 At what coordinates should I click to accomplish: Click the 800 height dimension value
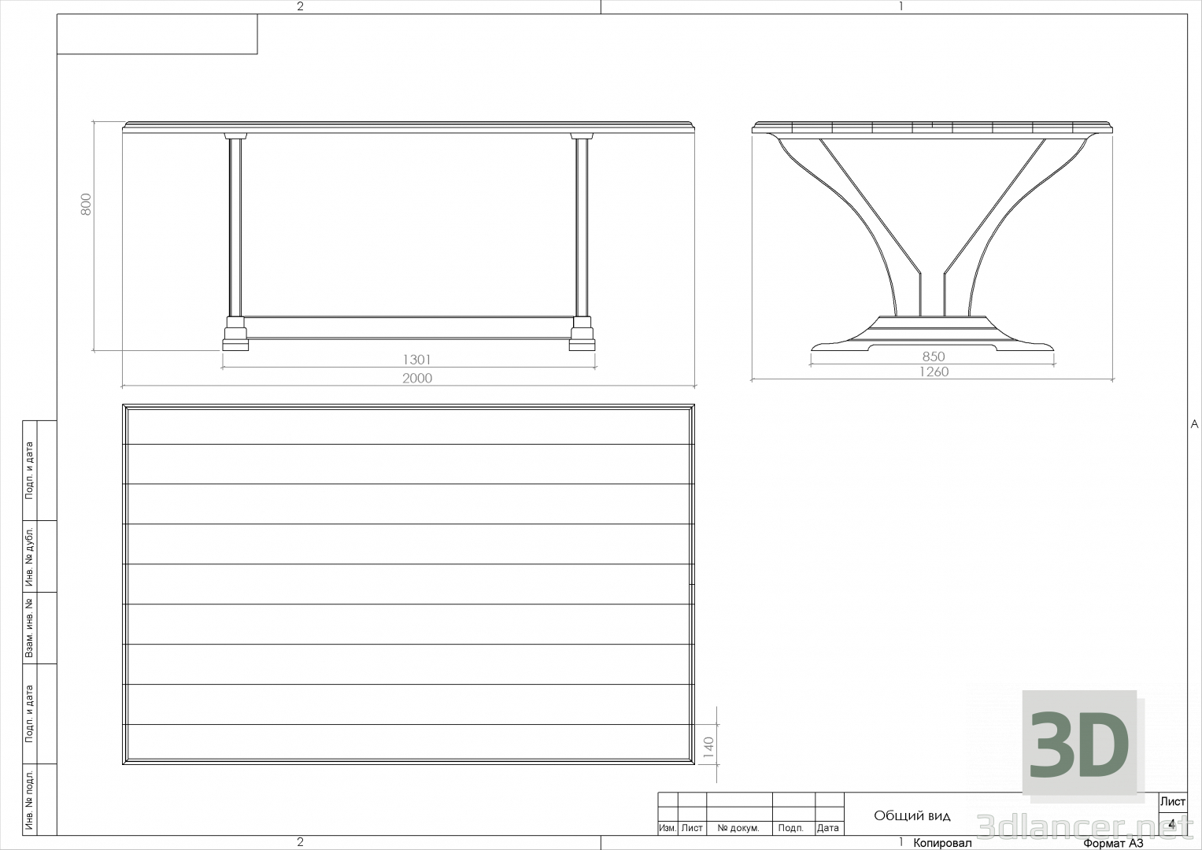point(87,204)
